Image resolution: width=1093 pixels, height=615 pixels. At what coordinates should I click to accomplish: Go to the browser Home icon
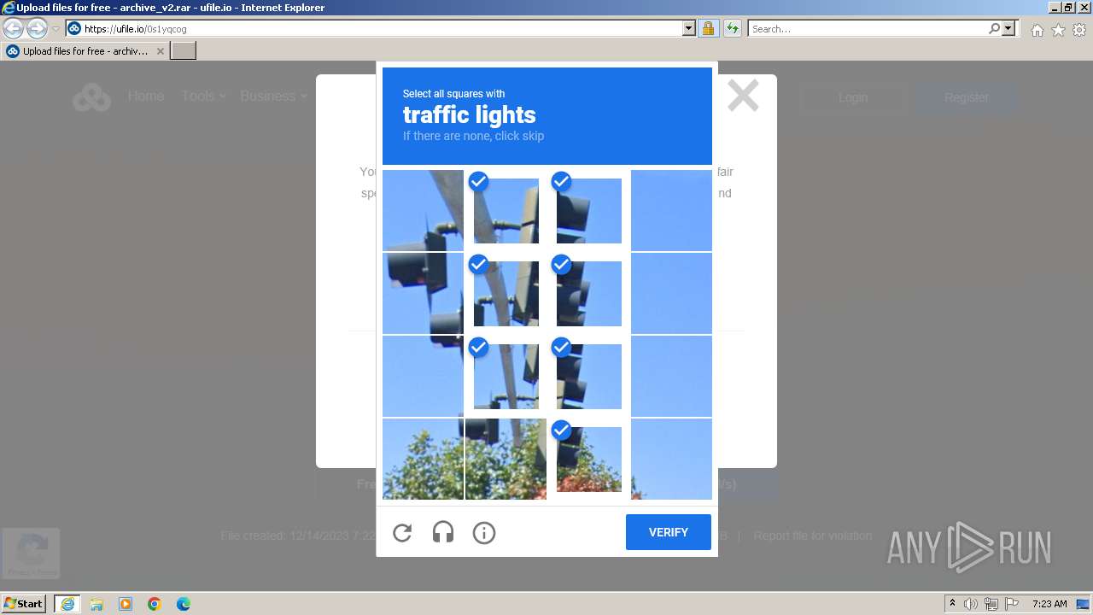click(1037, 30)
